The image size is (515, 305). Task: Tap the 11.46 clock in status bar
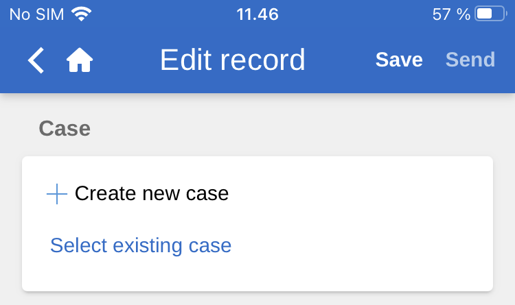257,14
